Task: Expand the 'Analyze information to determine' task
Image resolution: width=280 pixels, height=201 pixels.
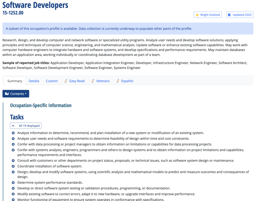Action: pyautogui.click(x=13, y=133)
